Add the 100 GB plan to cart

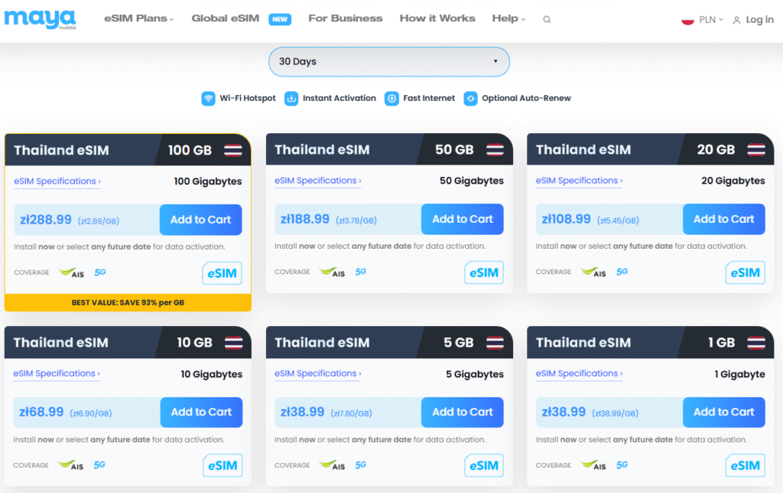coord(201,220)
